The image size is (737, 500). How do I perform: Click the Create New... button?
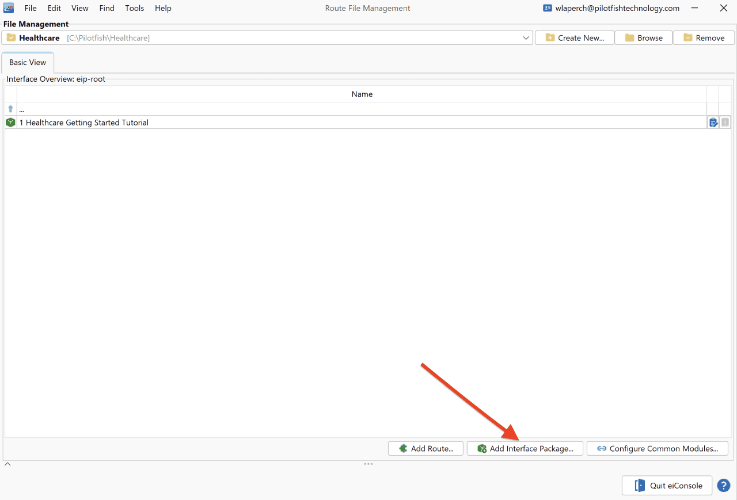(x=575, y=38)
